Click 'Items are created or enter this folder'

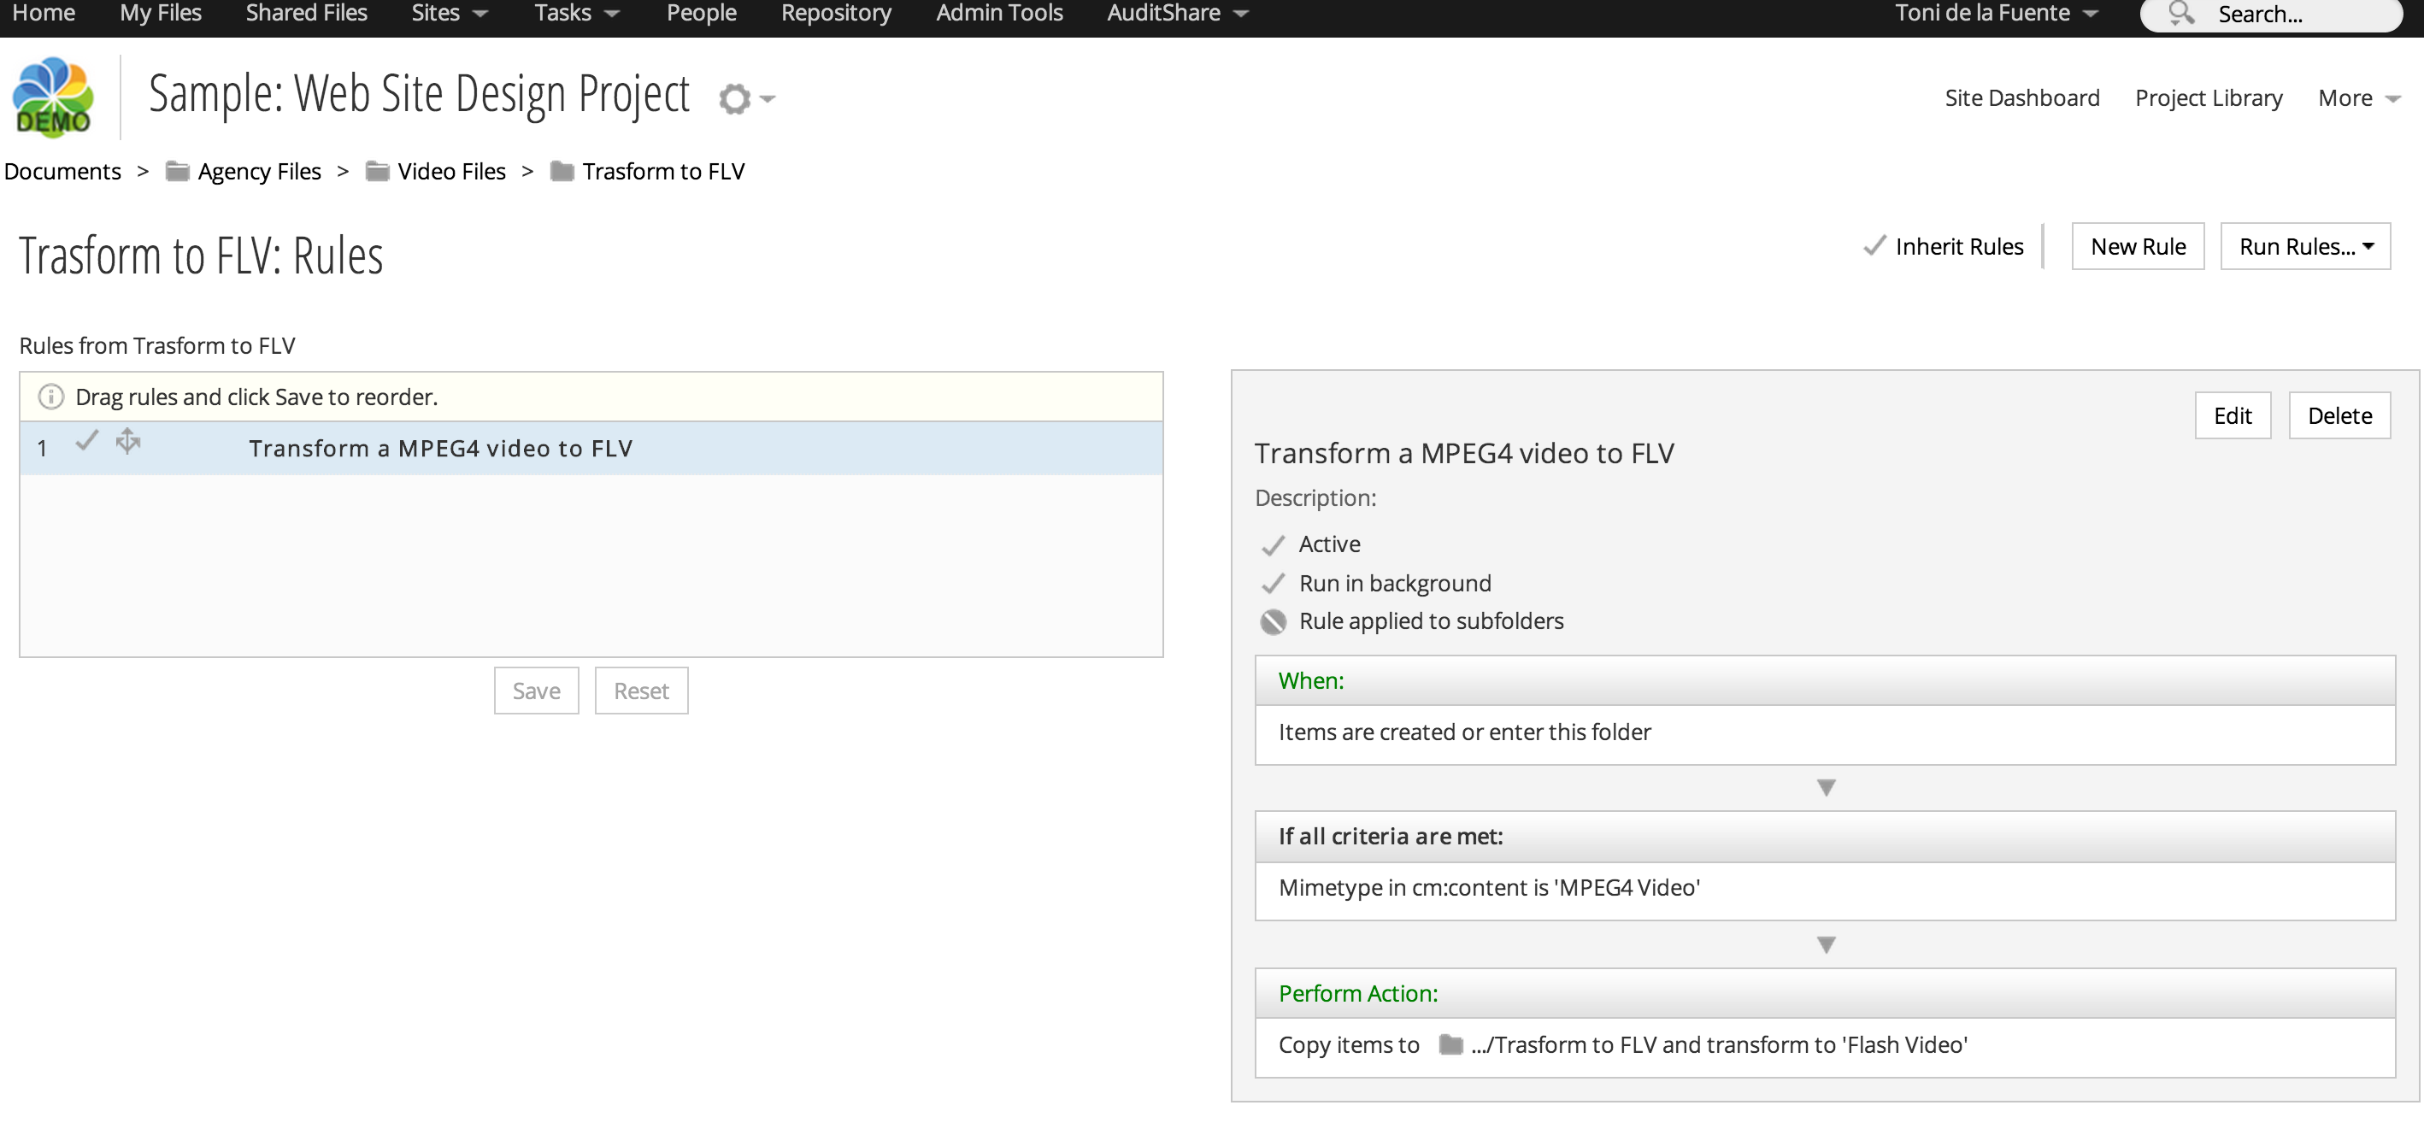[x=1464, y=732]
